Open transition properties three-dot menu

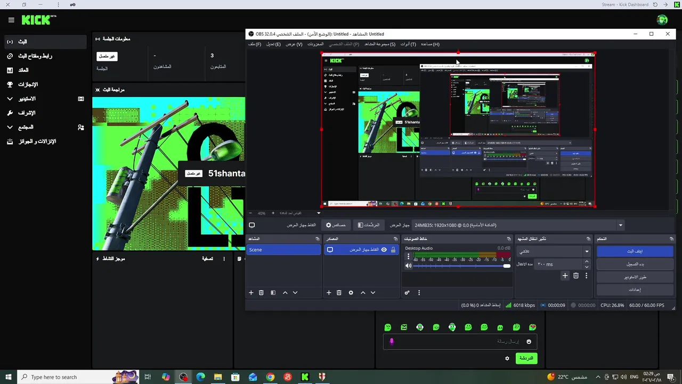pyautogui.click(x=586, y=276)
